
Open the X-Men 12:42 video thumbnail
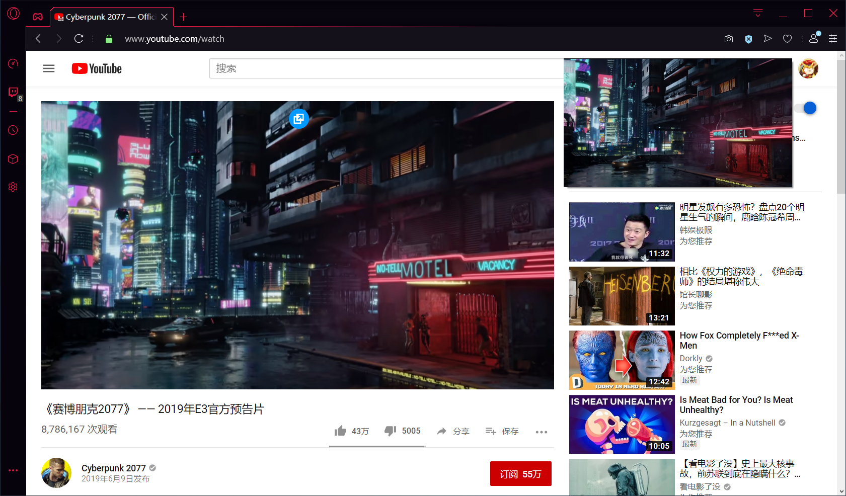pyautogui.click(x=622, y=360)
